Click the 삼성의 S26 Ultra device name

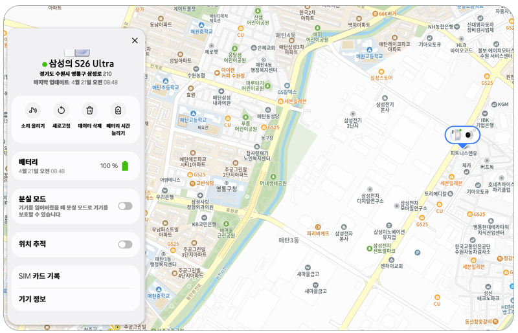82,63
